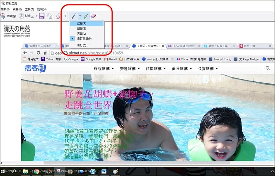
Task: Open the Send Snip dropdown arrow
Action: (x=65, y=16)
